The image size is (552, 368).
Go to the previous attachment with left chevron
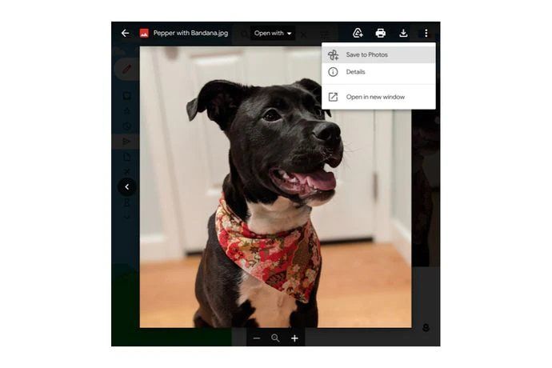coord(126,187)
